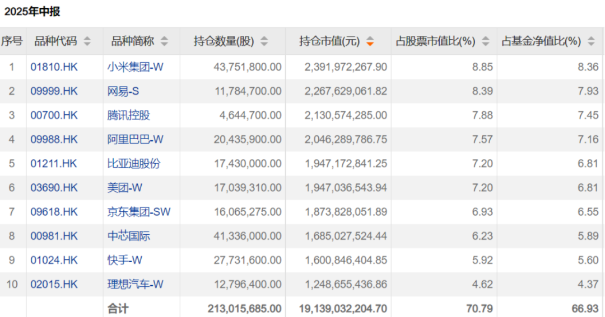Open 中芯国际 stock link
The height and width of the screenshot is (317, 605).
click(x=128, y=236)
